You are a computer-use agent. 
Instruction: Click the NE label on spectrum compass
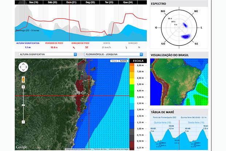(196, 11)
